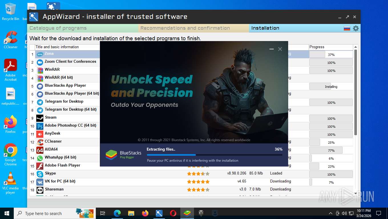Open Adobe Acrobat desktop shortcut

(11, 70)
